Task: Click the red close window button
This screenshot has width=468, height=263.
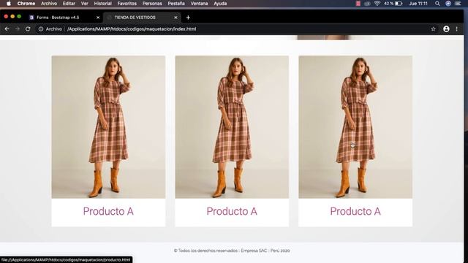Action: (x=6, y=16)
